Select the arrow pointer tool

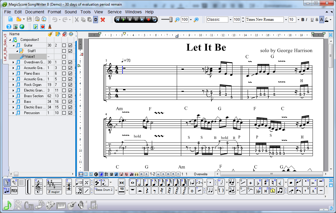7,182
